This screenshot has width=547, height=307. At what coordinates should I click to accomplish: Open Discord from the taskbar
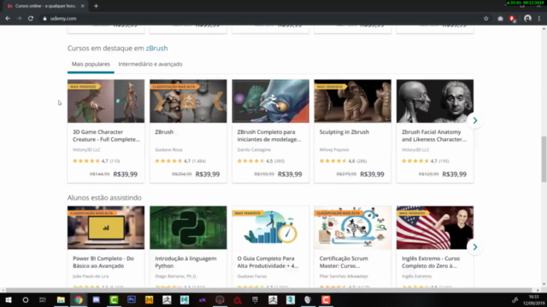(97, 299)
